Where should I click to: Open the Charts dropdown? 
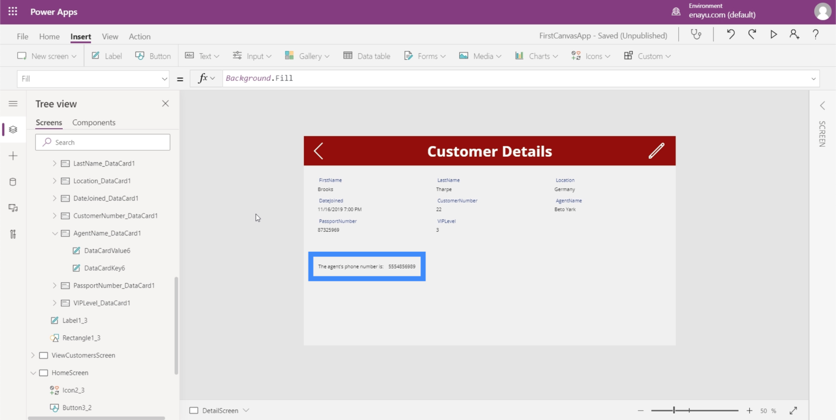click(x=536, y=56)
